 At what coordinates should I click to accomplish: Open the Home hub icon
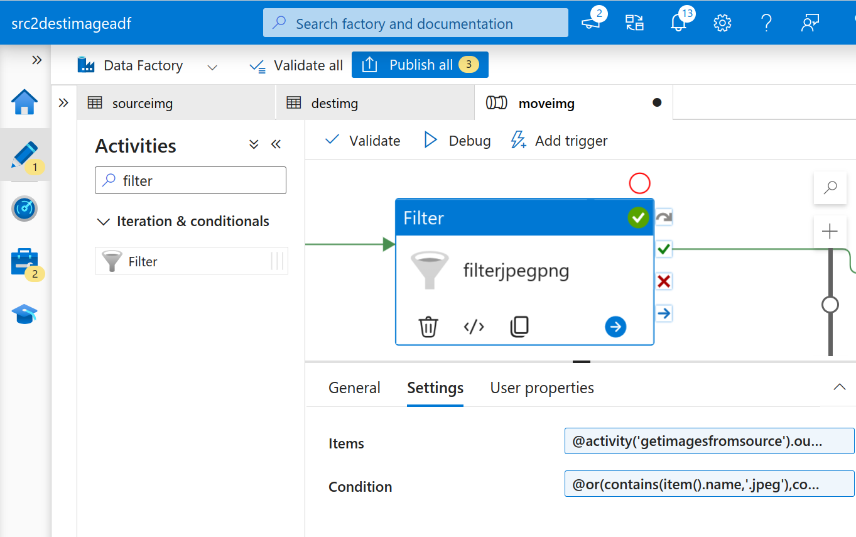point(24,102)
